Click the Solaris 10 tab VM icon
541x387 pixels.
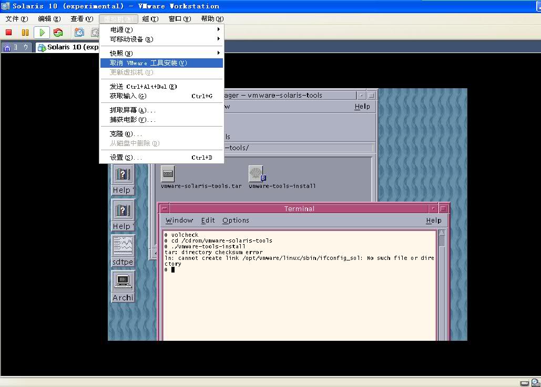coord(42,48)
